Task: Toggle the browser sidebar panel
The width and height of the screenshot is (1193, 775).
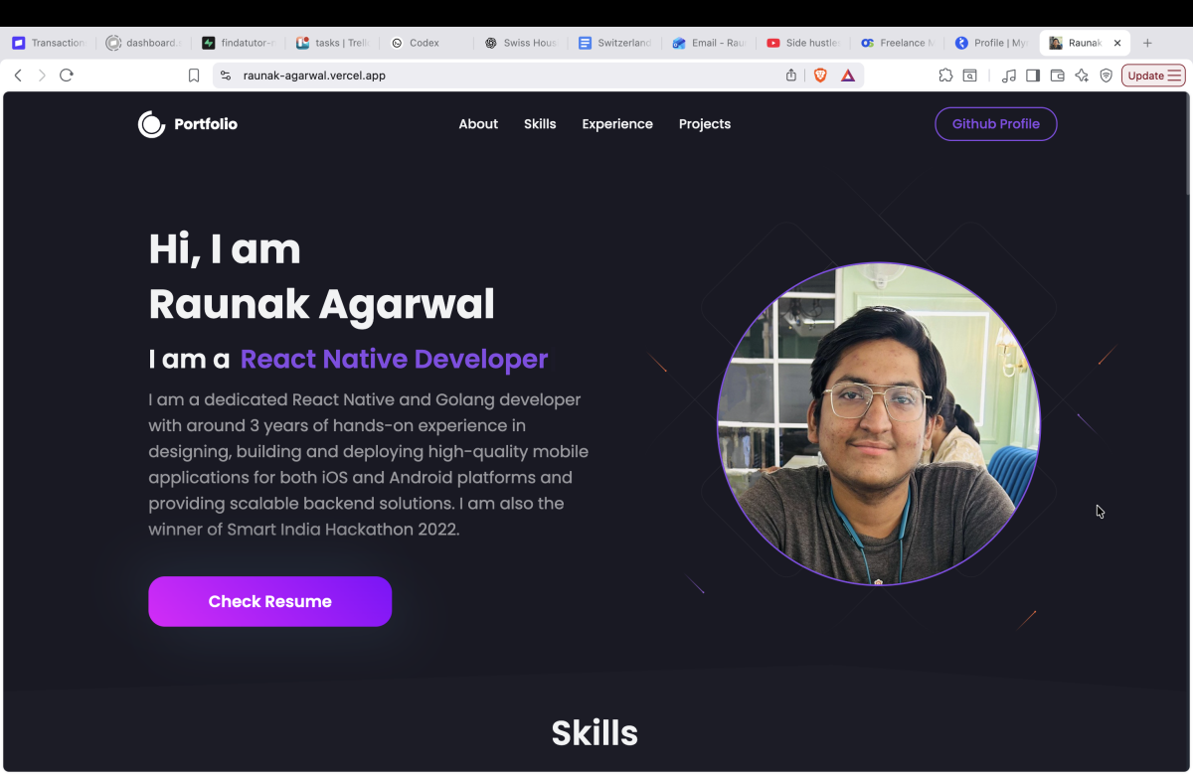Action: 1033,76
